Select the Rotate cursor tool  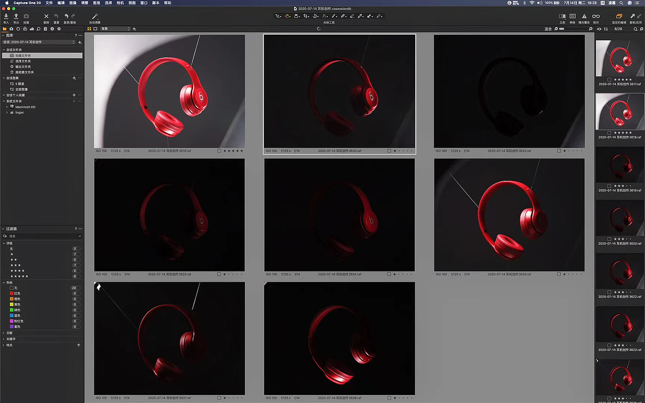point(315,16)
